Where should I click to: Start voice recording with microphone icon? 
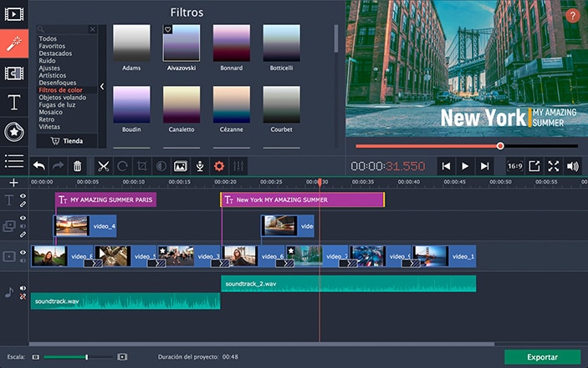pos(200,166)
